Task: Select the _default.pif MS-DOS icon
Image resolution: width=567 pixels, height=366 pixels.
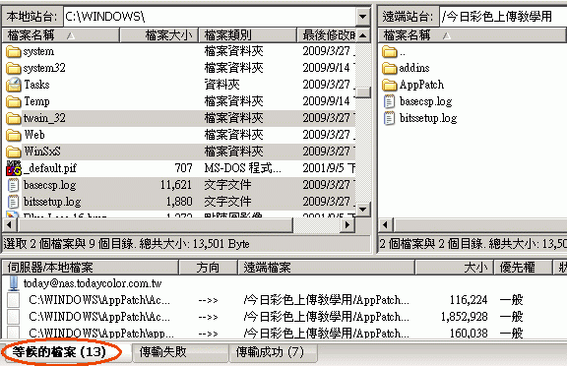Action: (x=14, y=168)
